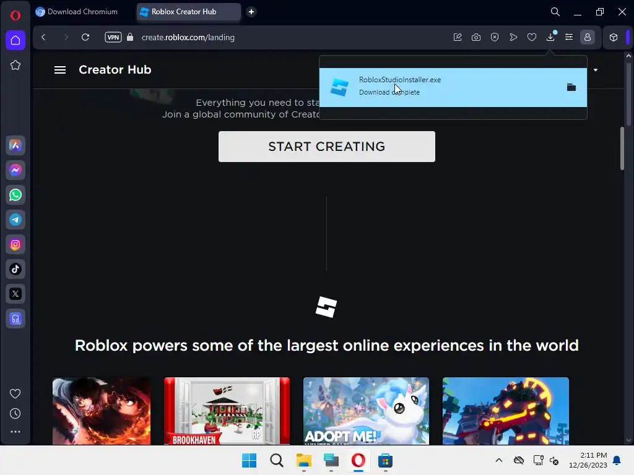Open TikTok in the sidebar
Screen dimensions: 634x475
pos(15,269)
